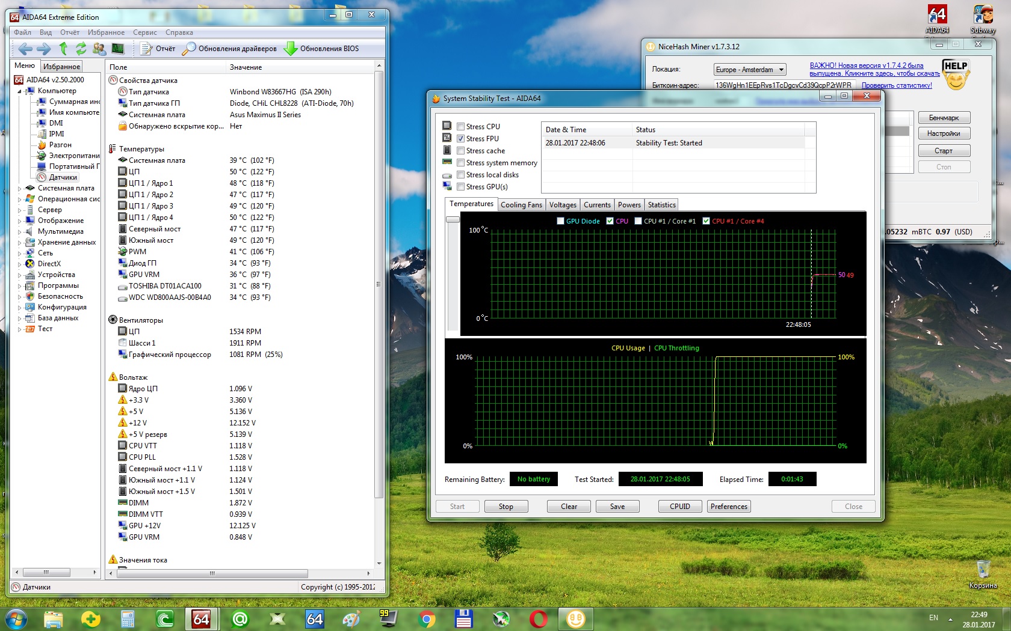Open the users icon in AIDA64 toolbar

pos(99,49)
